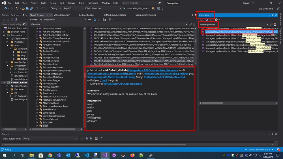Click the Class View search magnifier icon
Screen dimensions: 283x159
tap(271, 25)
